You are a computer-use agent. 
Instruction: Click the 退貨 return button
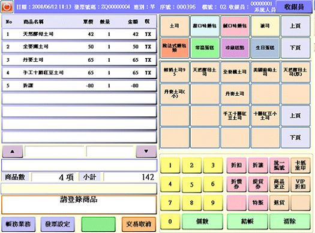(x=279, y=202)
